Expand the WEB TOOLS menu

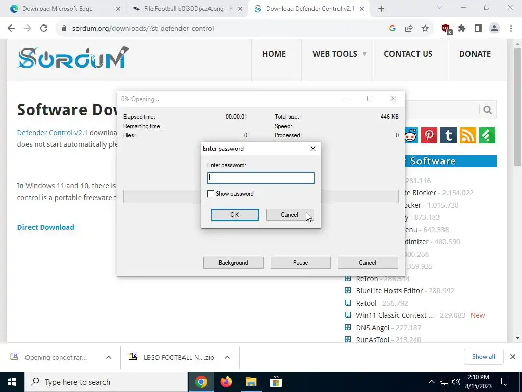(x=339, y=54)
